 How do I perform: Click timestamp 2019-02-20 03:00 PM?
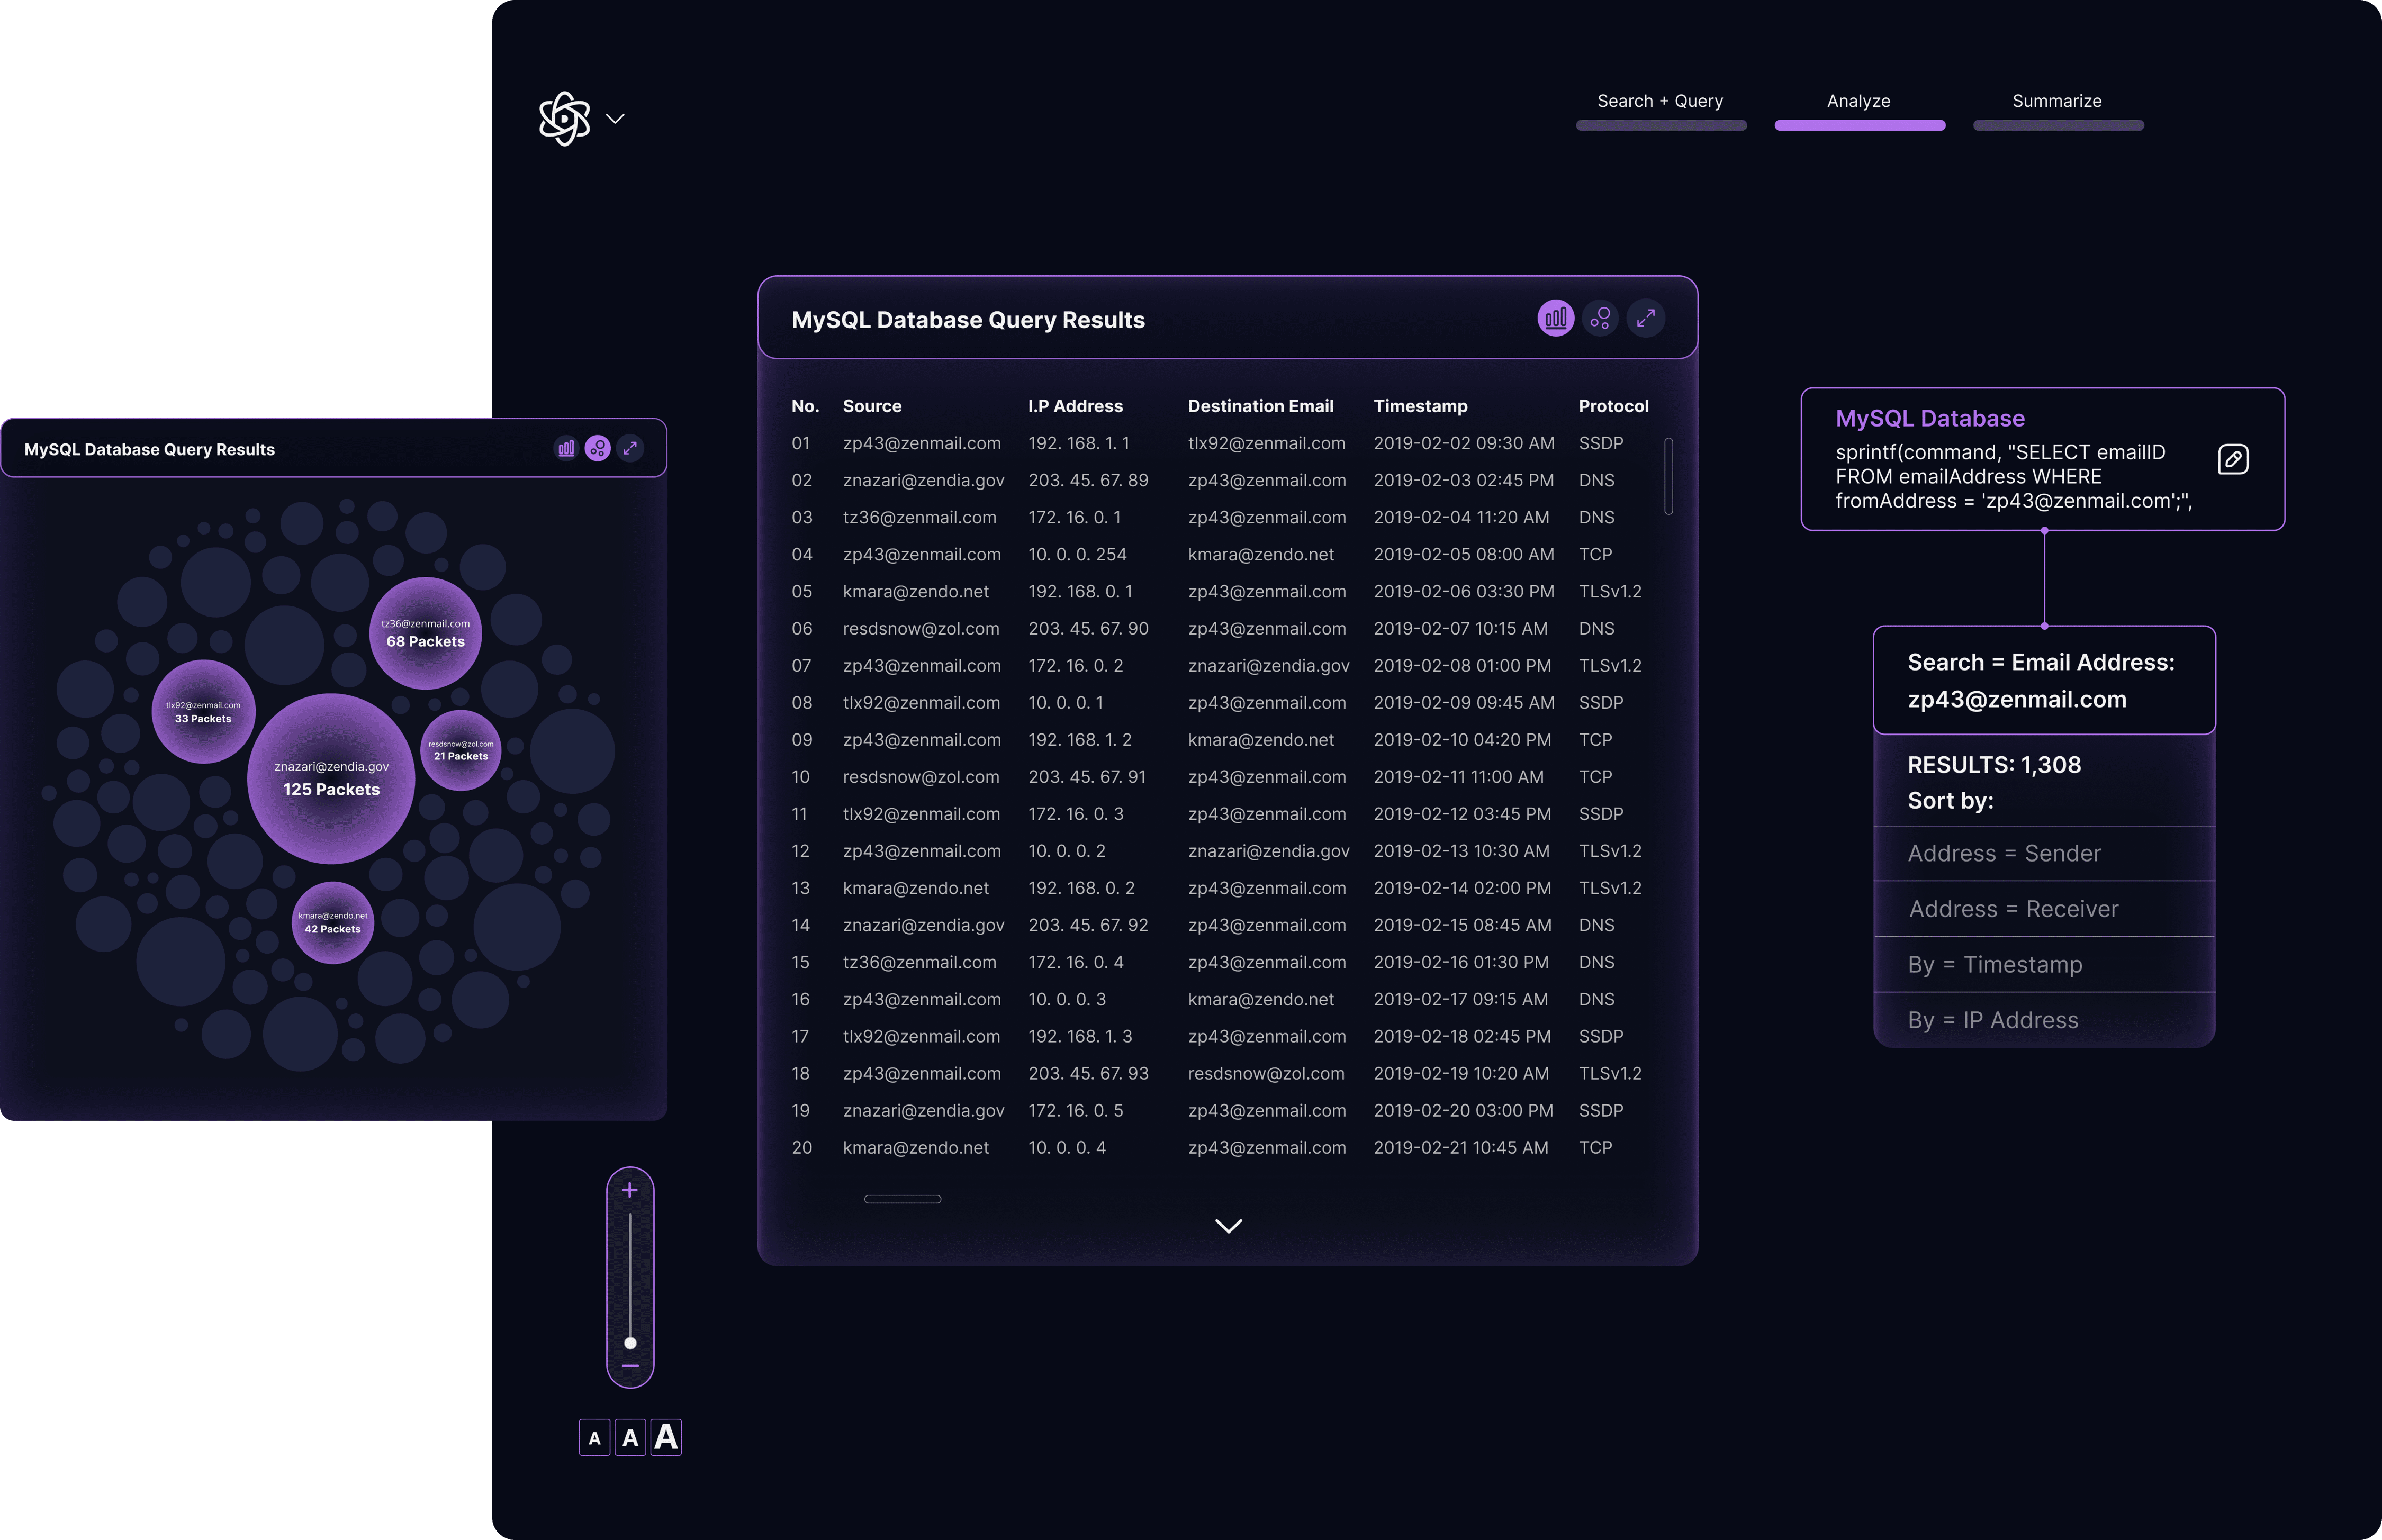point(1463,1110)
